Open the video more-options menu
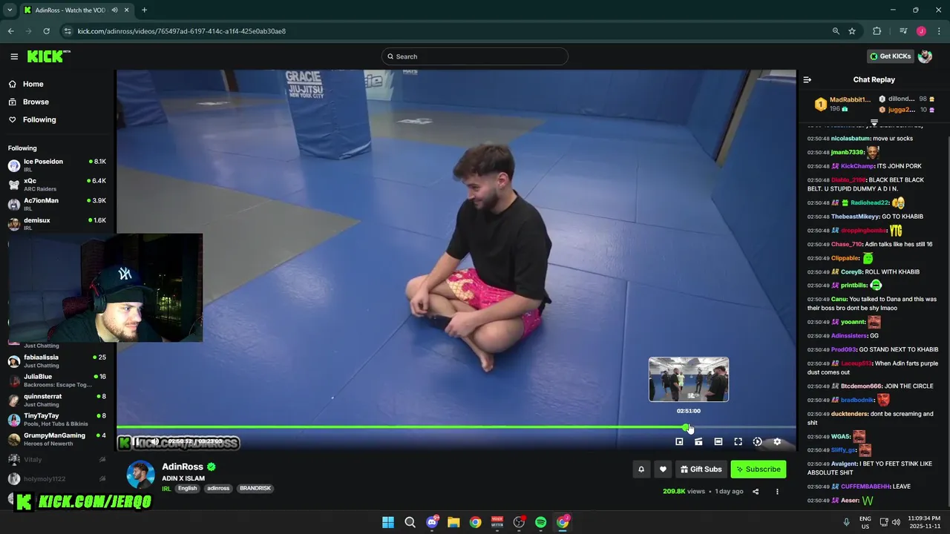This screenshot has width=950, height=534. click(x=777, y=492)
